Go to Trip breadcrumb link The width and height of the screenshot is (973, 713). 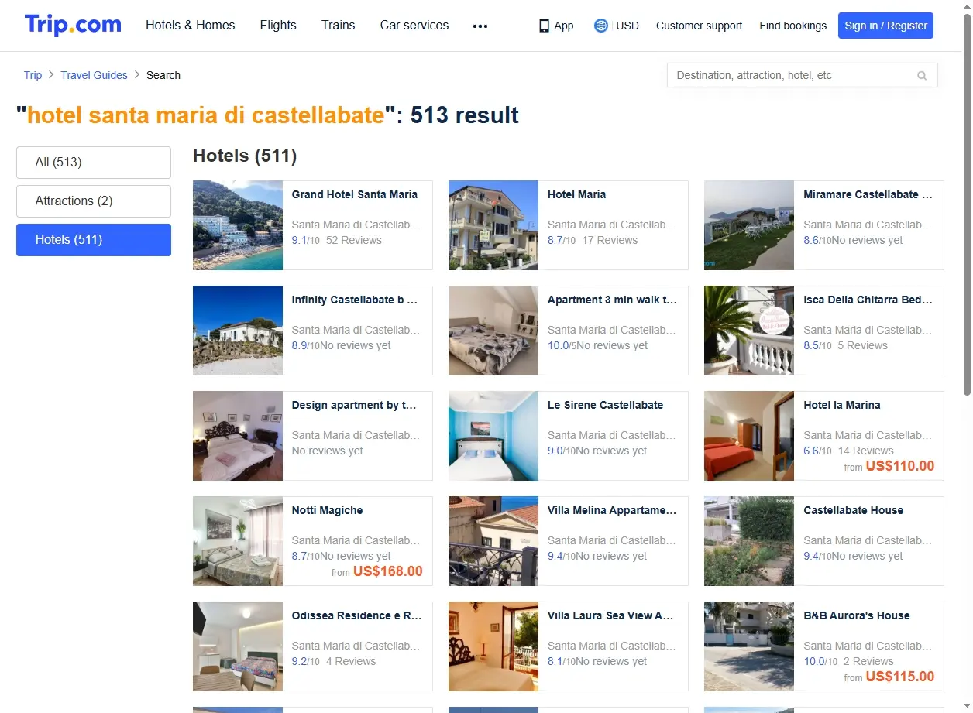[33, 75]
